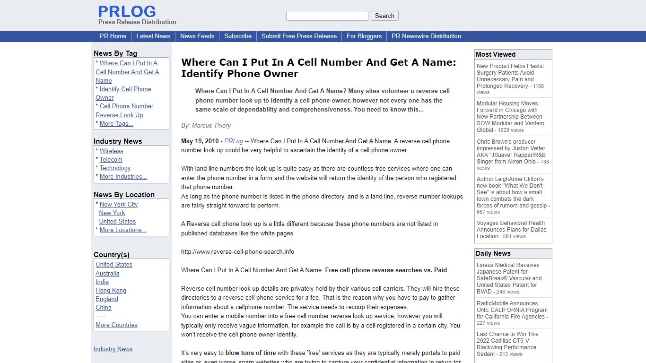Click the PRLOG logo
646x363 pixels.
point(127,11)
